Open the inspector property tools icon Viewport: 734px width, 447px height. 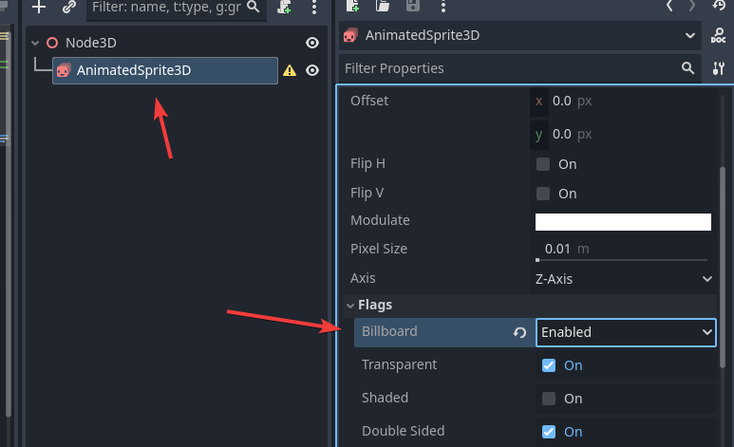pyautogui.click(x=718, y=68)
